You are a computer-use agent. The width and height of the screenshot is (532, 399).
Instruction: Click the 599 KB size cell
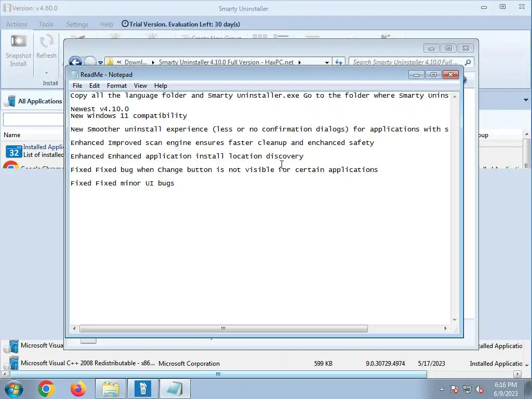click(x=323, y=364)
